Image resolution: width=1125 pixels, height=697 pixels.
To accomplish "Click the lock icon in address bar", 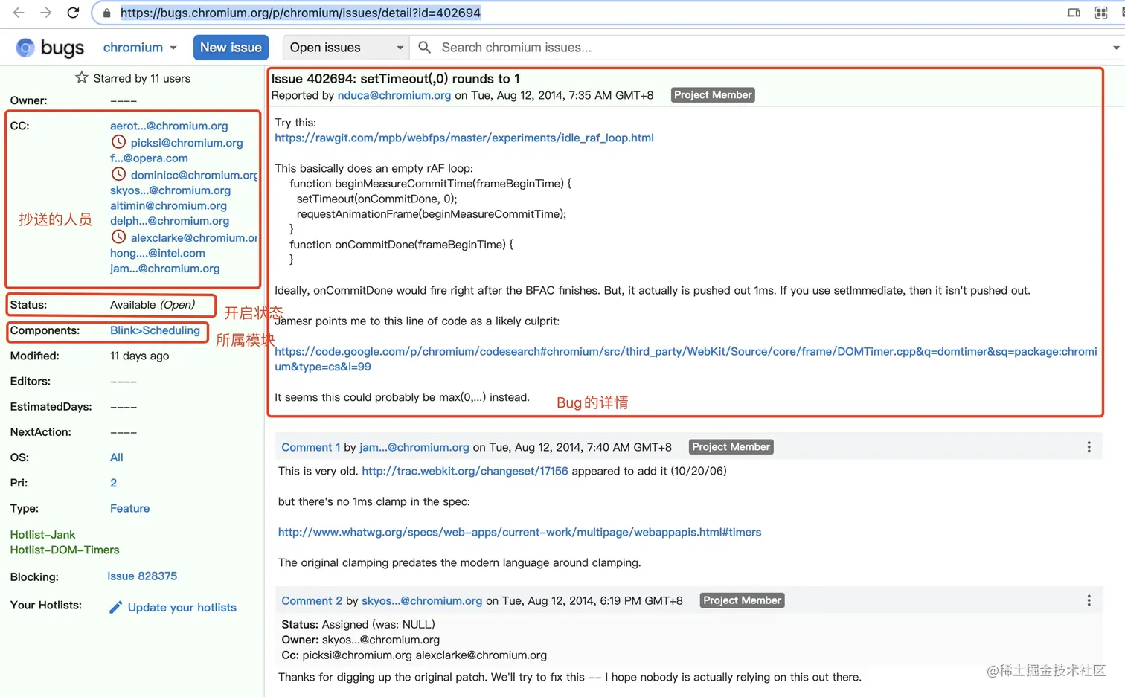I will click(107, 13).
